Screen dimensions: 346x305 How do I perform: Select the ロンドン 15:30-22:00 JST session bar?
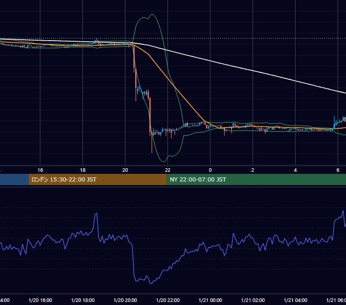98,179
